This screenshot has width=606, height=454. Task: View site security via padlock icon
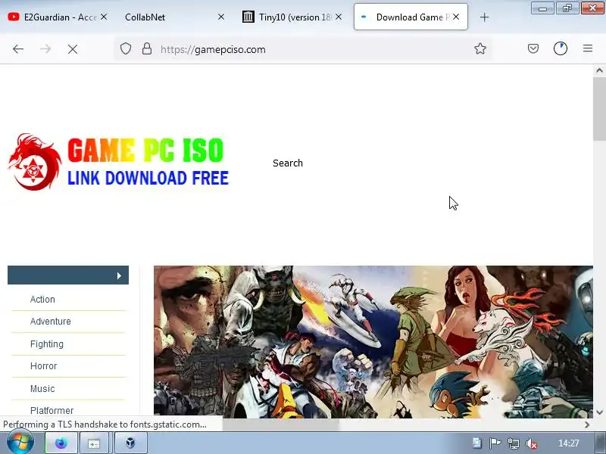(147, 49)
